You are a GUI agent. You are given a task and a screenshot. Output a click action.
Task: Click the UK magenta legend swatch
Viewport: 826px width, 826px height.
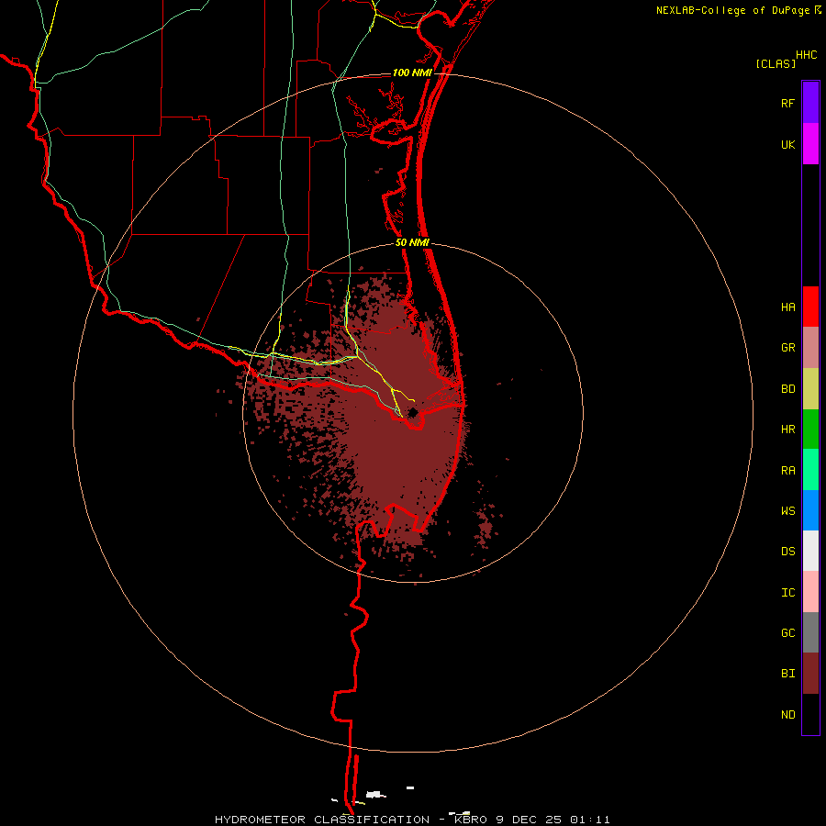coord(810,144)
